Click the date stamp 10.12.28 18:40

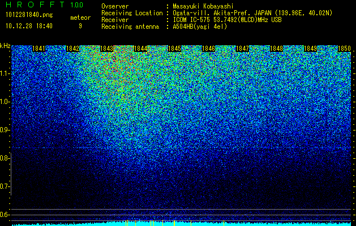click(x=29, y=26)
